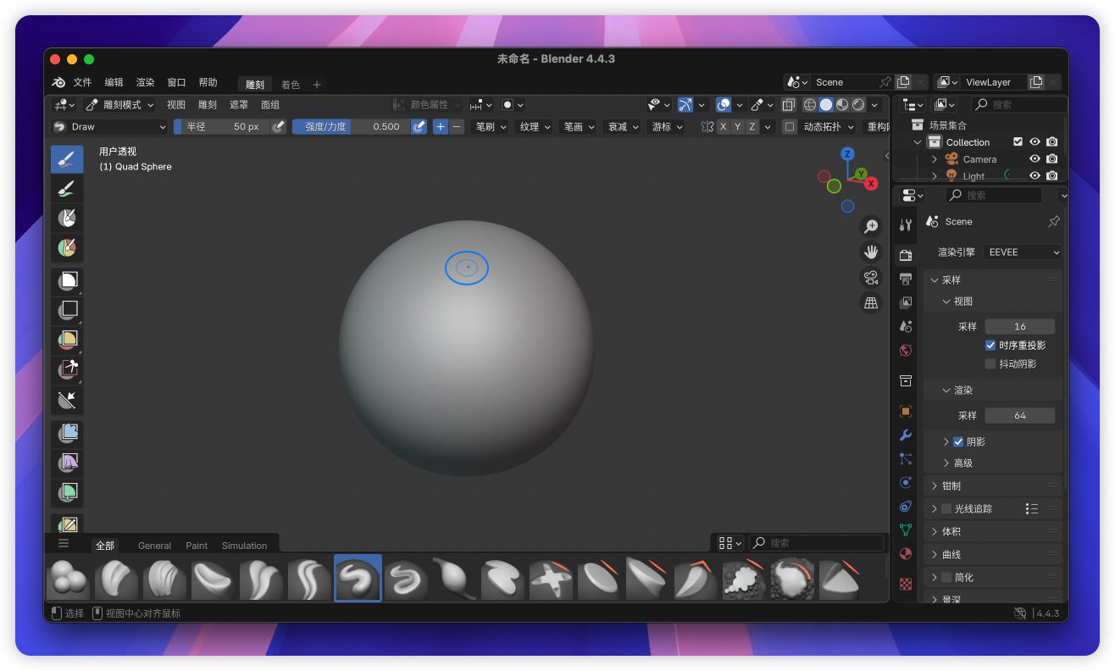Toggle camera view icon in viewport
Screen dimensions: 1115x671
click(870, 277)
